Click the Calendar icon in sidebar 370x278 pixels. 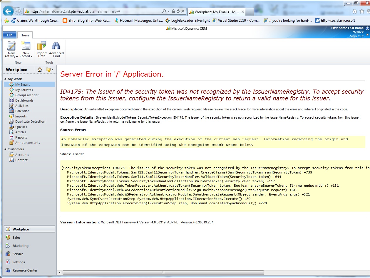pos(11,111)
